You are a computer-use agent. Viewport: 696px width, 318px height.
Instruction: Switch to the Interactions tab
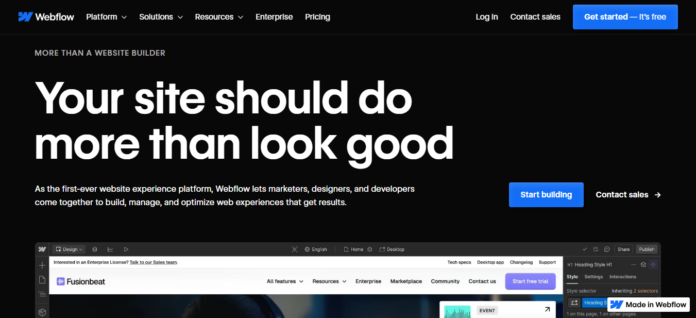coord(623,277)
